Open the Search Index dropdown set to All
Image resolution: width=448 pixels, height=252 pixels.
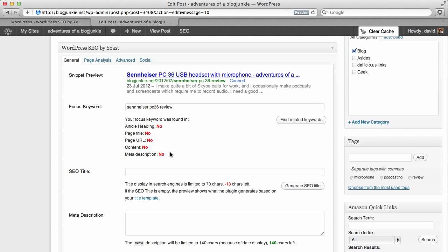[374, 240]
